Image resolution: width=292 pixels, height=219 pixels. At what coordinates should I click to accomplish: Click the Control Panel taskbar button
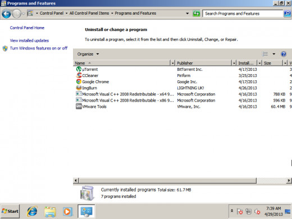pyautogui.click(x=86, y=211)
